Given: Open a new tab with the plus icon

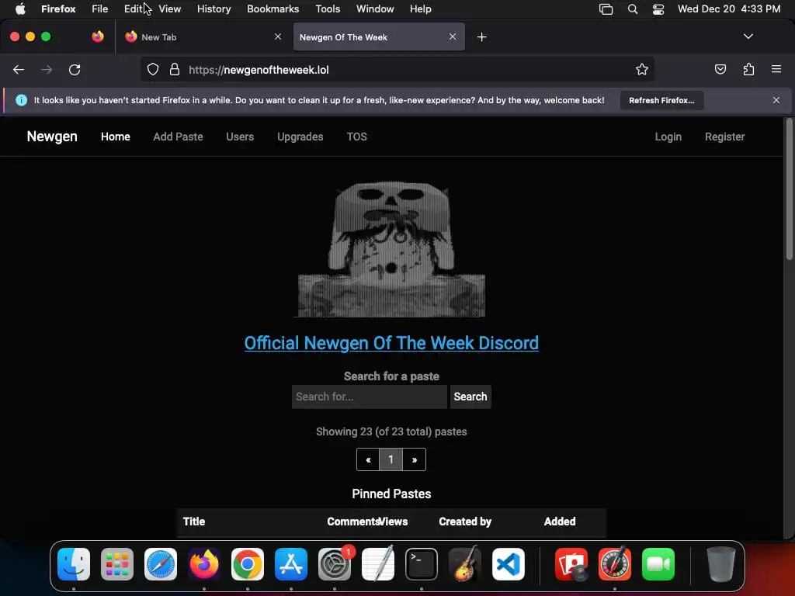Looking at the screenshot, I should [481, 37].
